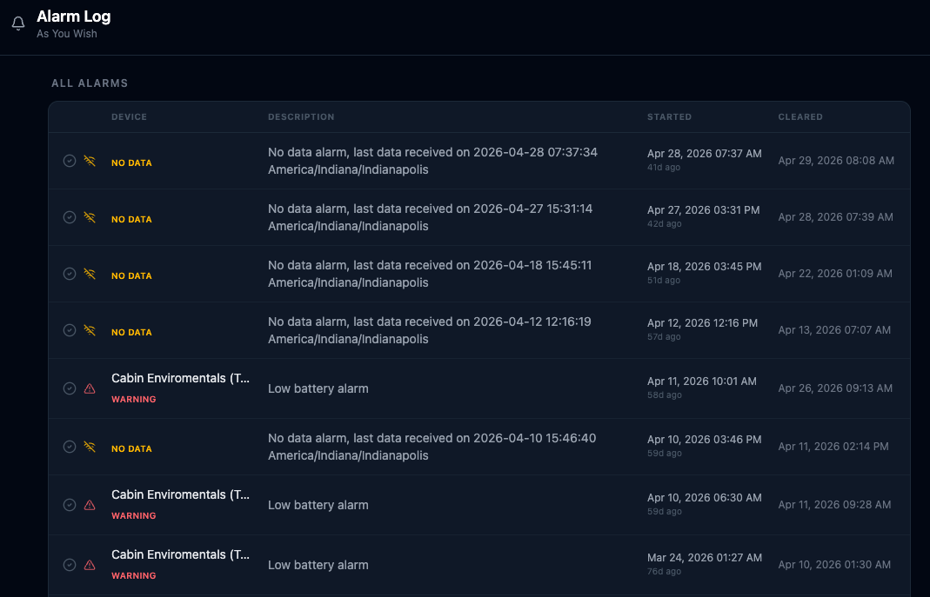Screen dimensions: 930x597
Task: Click no-signal icon in Apr 27 03:31 PM row
Action: pyautogui.click(x=90, y=217)
